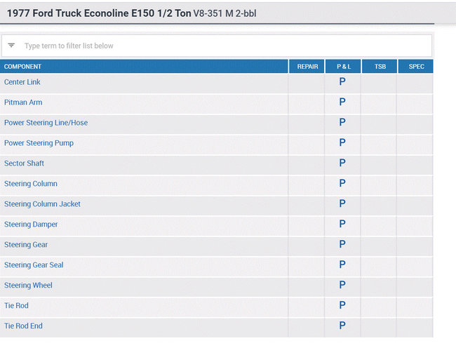Click the COMPONENT column header
The image size is (456, 348).
pos(23,67)
